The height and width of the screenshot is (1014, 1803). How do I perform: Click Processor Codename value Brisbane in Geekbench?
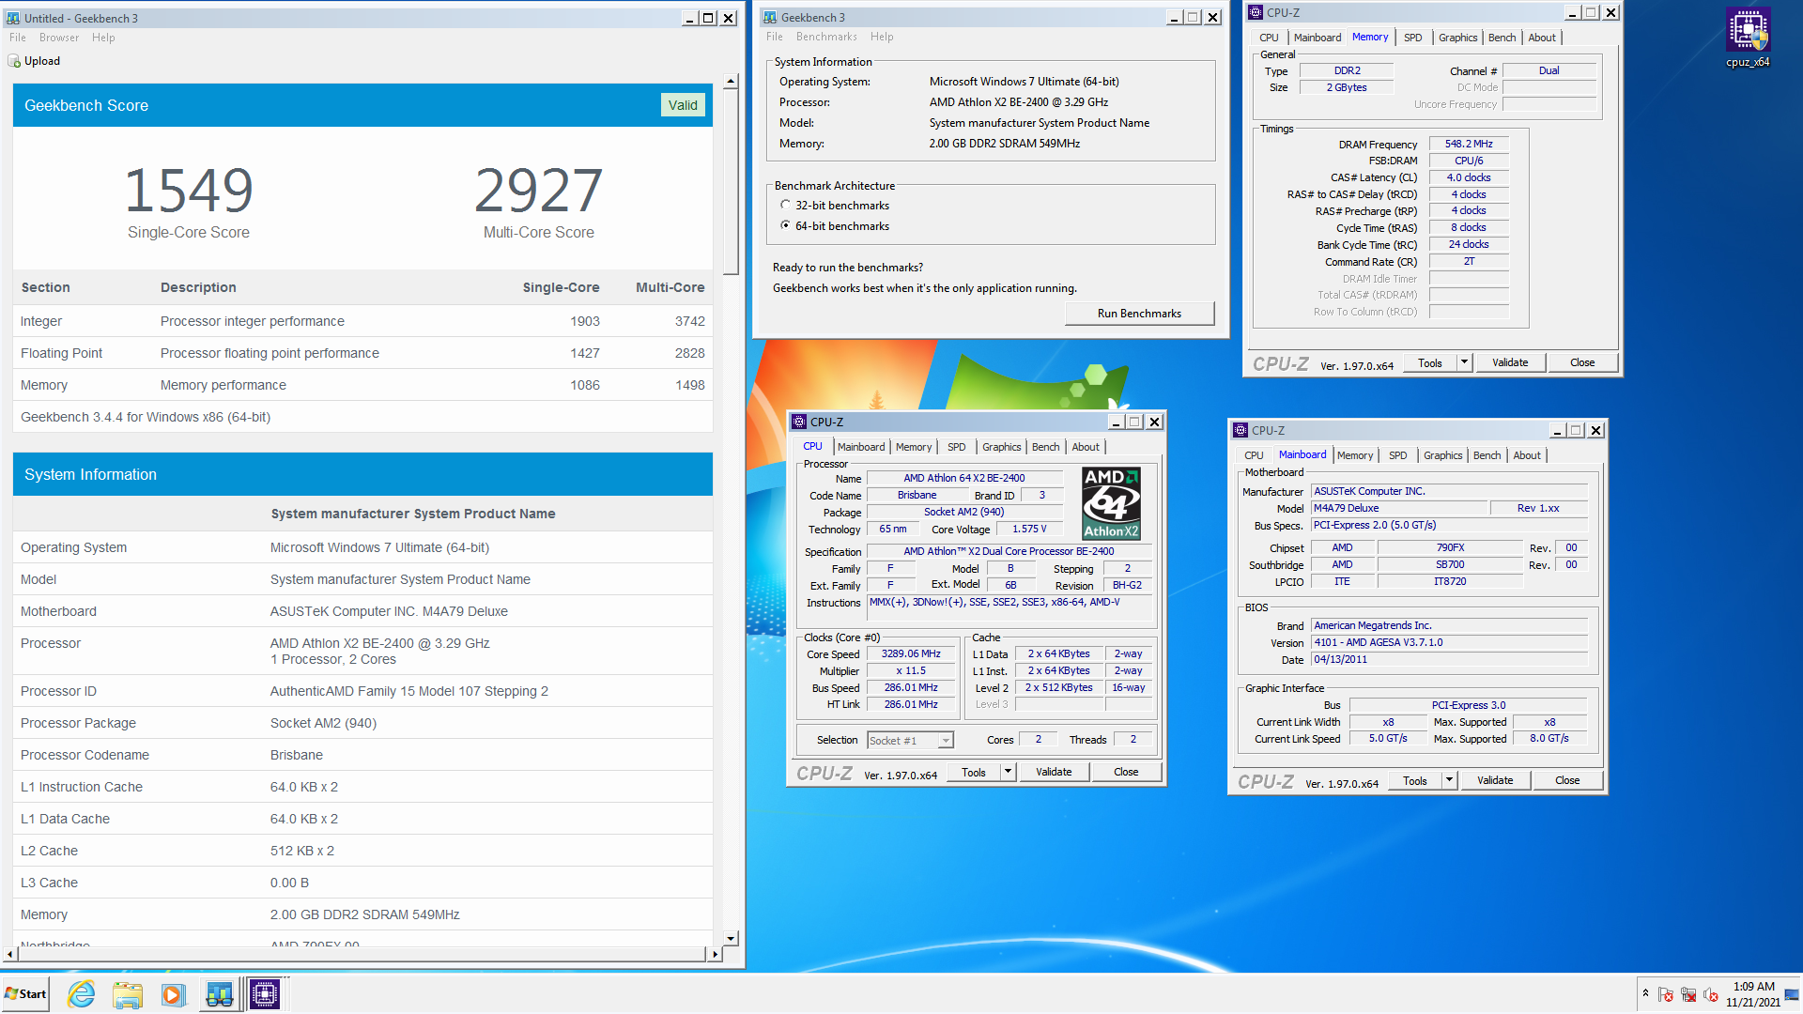297,755
